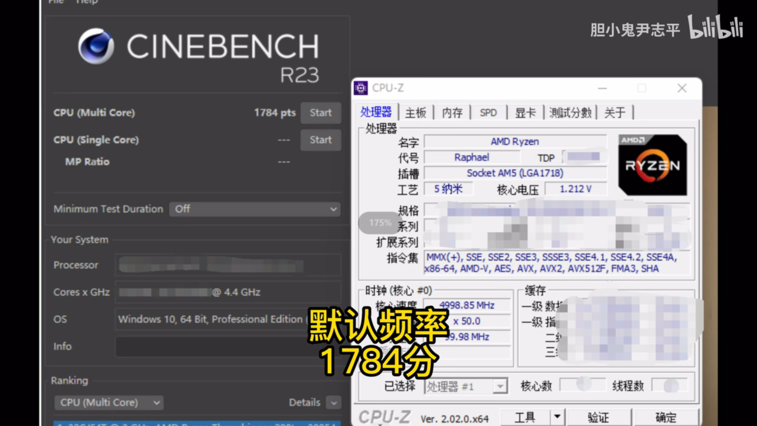The width and height of the screenshot is (757, 426).
Task: Click the x 50.0 multiplier value
Action: (x=467, y=321)
